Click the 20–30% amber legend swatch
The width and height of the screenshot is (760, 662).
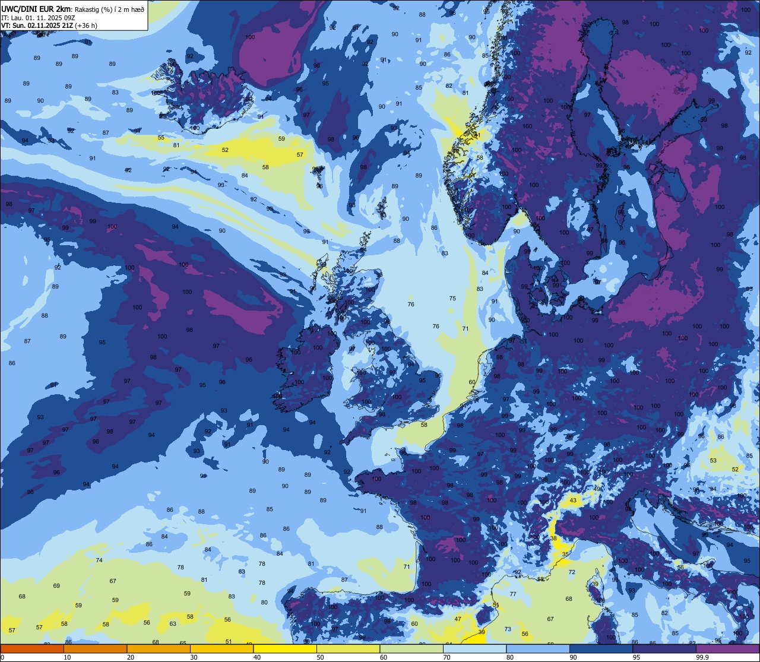click(159, 649)
